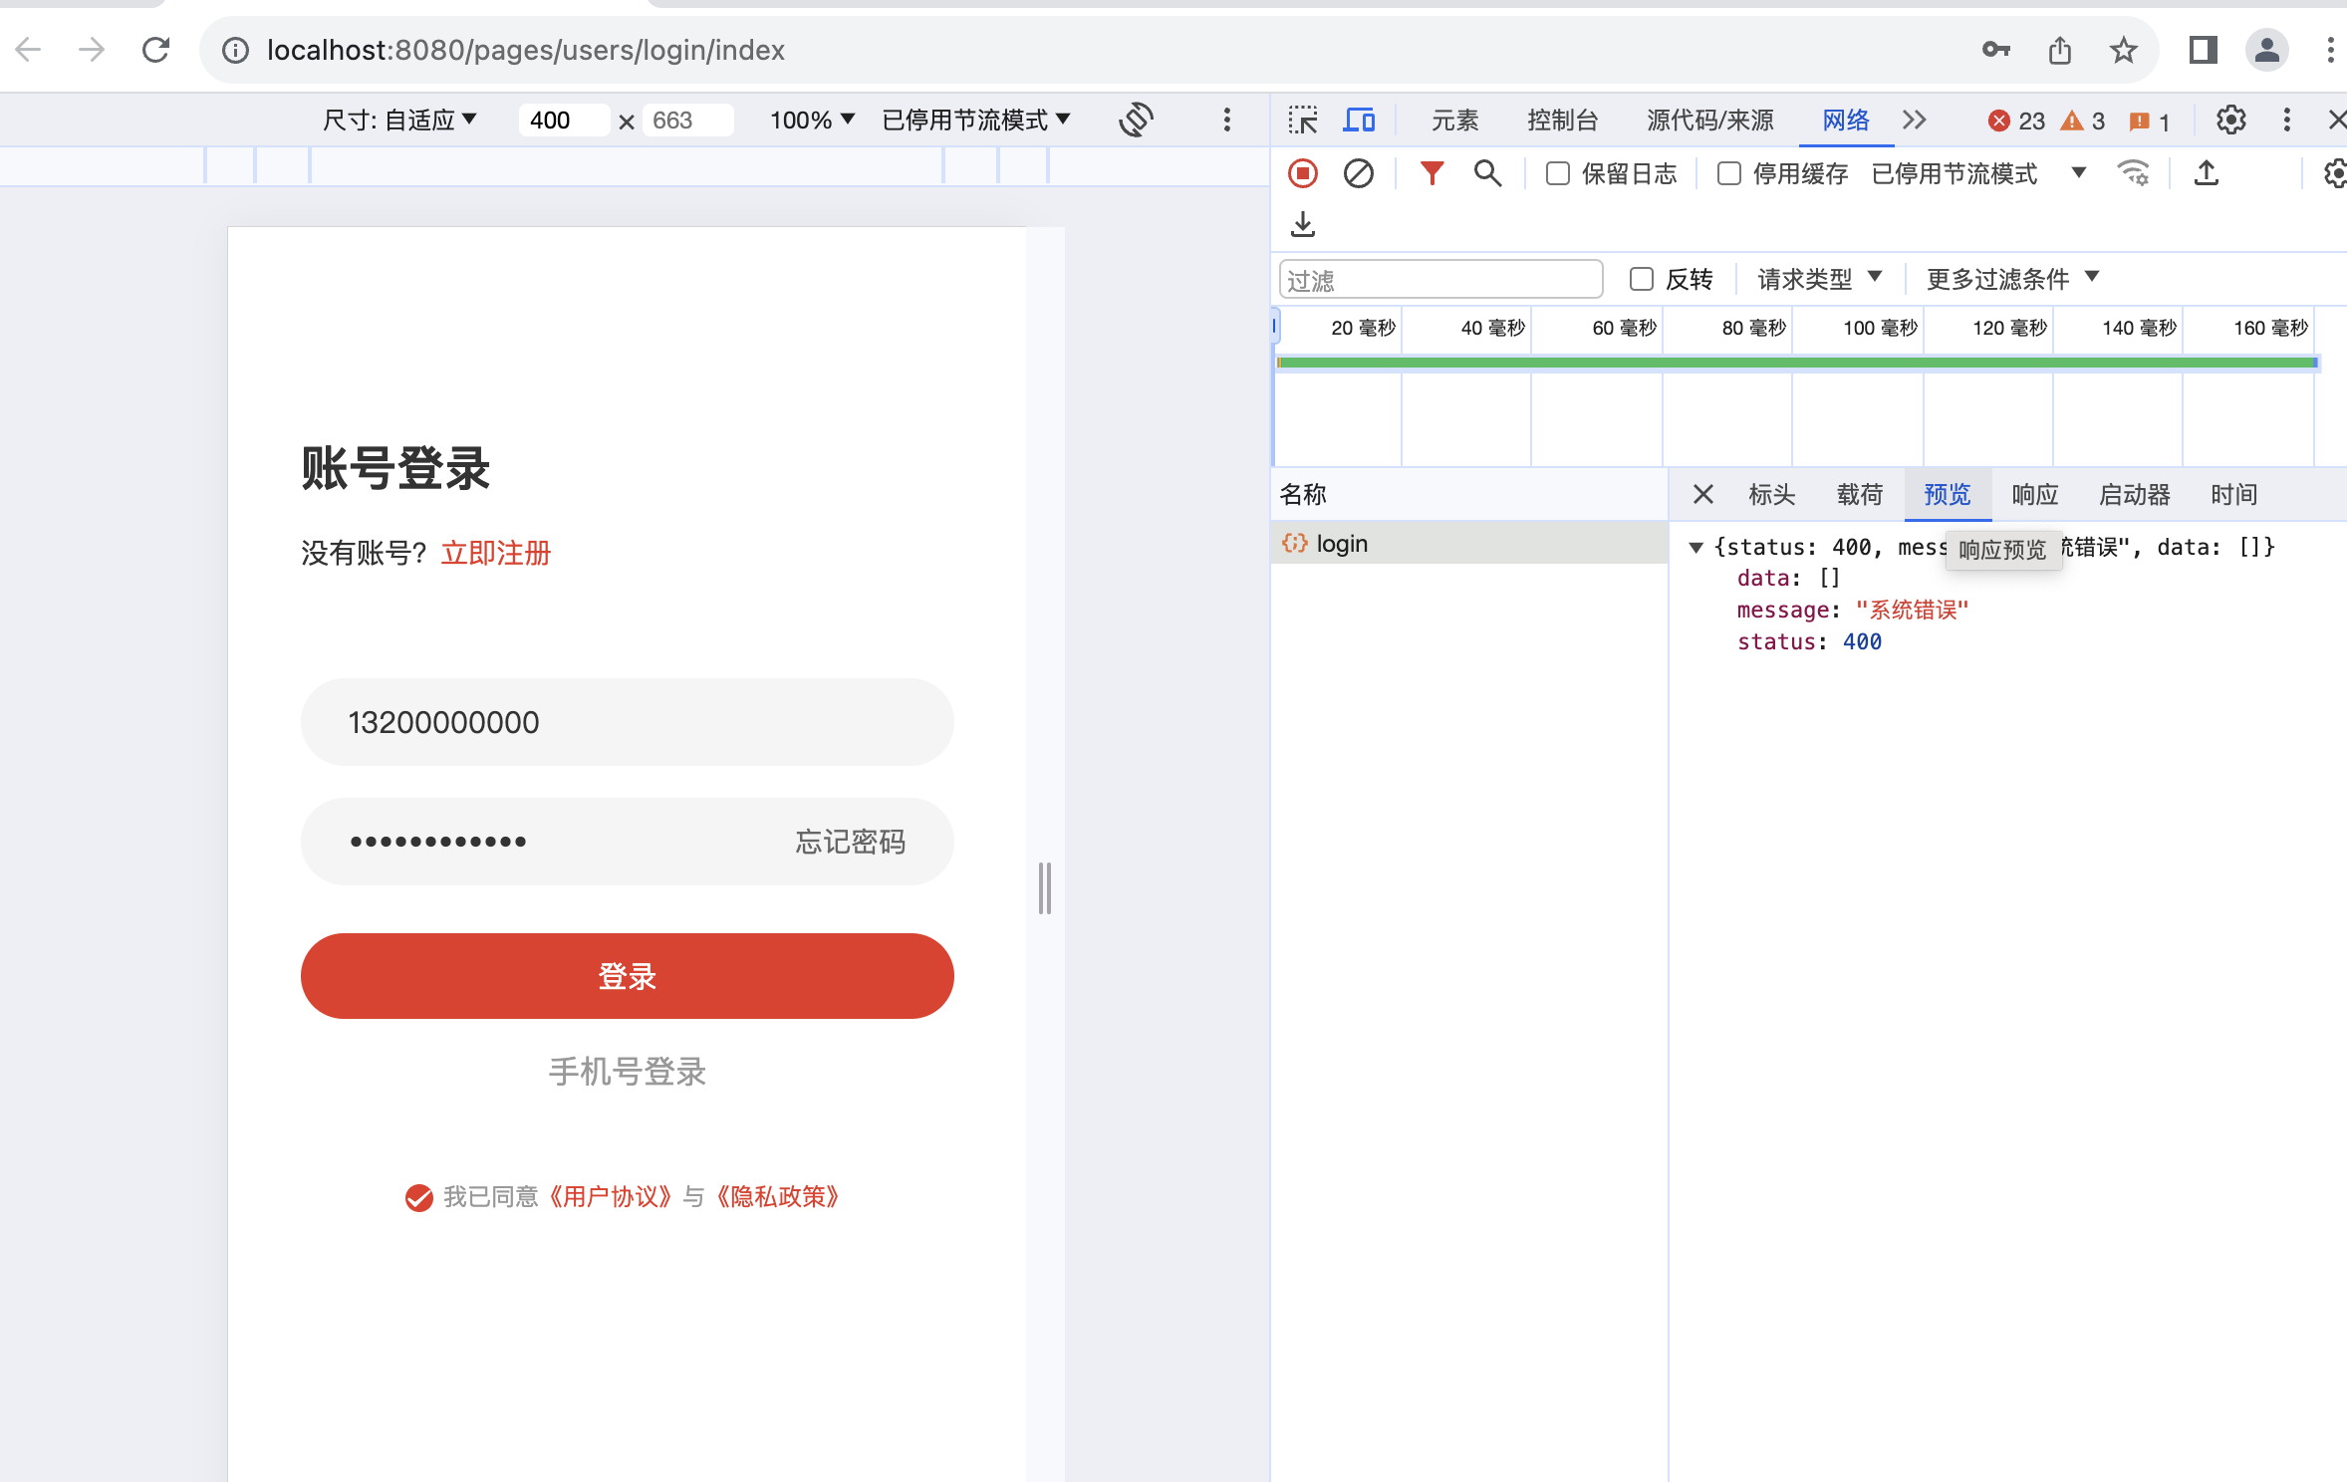Open DevTools settings gear
The height and width of the screenshot is (1482, 2347).
tap(2231, 121)
